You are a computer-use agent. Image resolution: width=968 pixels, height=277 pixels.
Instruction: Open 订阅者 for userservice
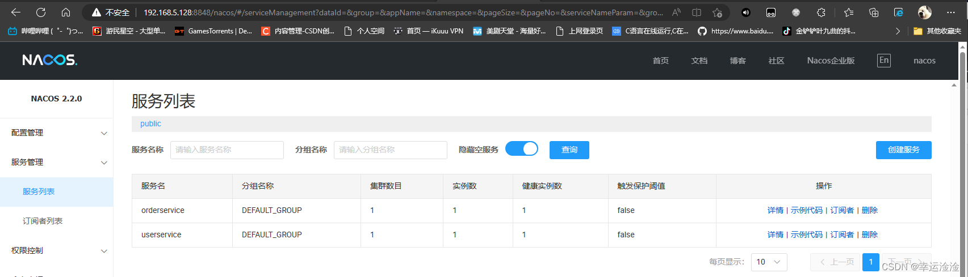coord(843,235)
